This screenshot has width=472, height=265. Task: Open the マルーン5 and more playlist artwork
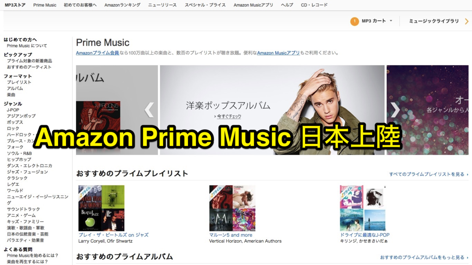tap(232, 208)
